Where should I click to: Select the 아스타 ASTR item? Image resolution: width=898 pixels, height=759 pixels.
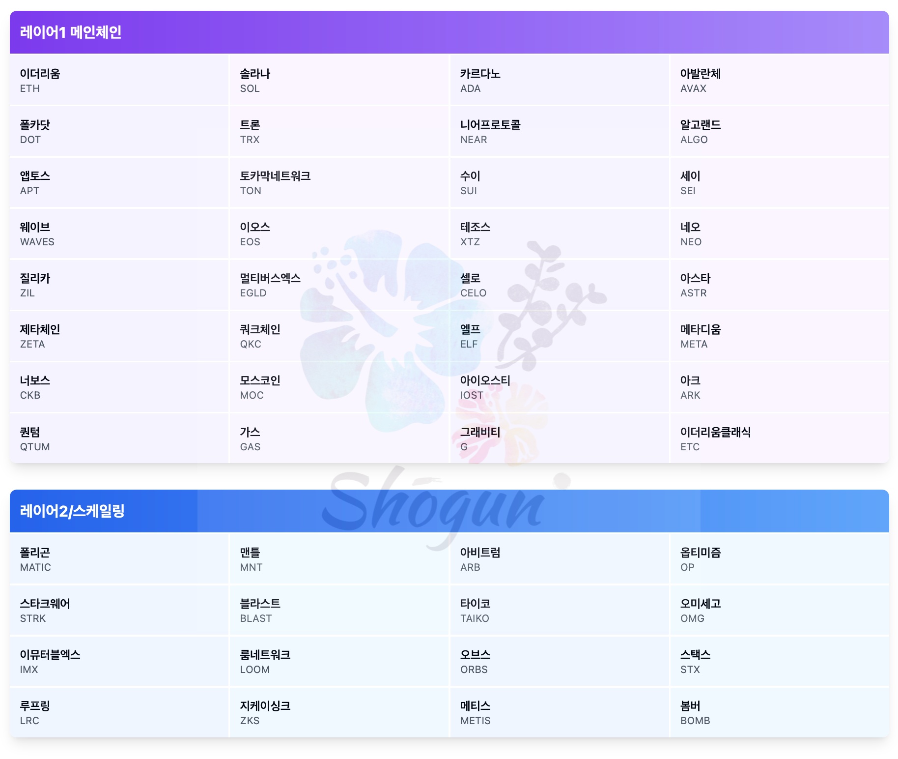point(780,285)
